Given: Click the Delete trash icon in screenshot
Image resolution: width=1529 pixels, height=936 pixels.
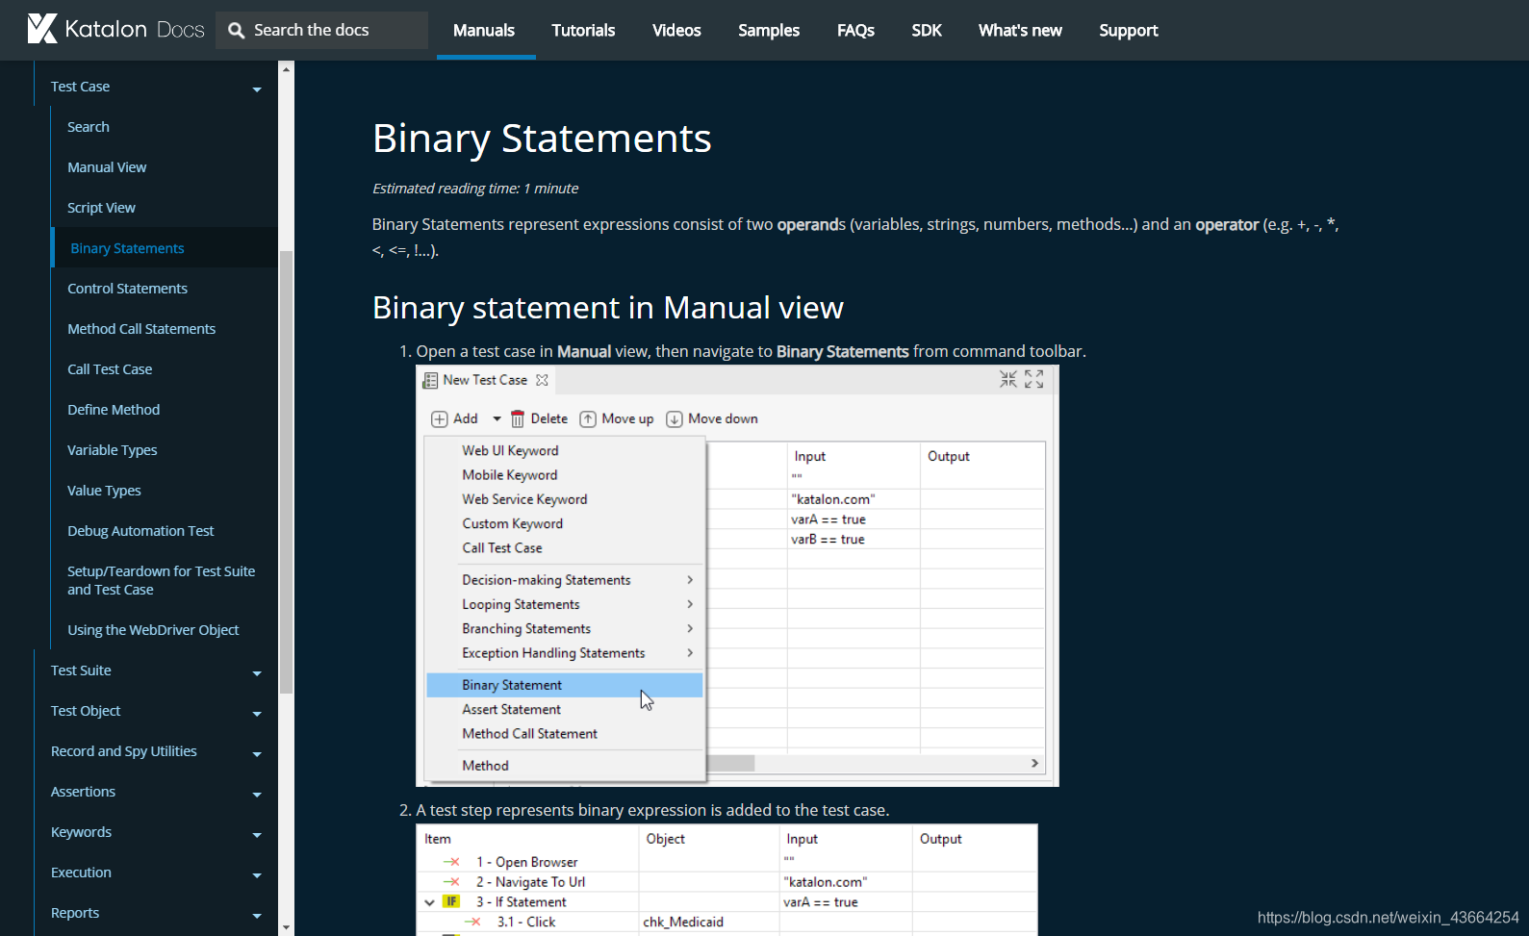Looking at the screenshot, I should coord(518,419).
